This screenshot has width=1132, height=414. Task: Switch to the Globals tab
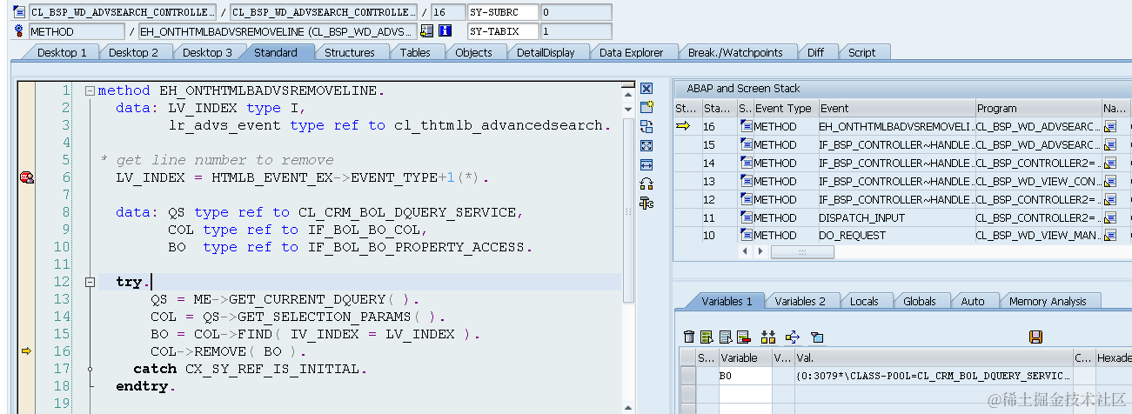(x=919, y=301)
